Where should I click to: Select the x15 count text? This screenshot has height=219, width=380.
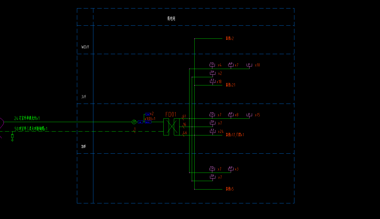(257, 115)
